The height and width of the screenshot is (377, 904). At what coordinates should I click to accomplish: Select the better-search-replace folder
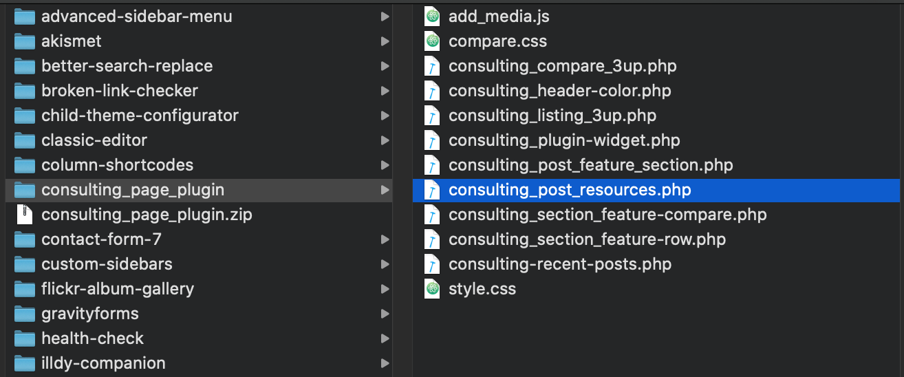click(127, 66)
